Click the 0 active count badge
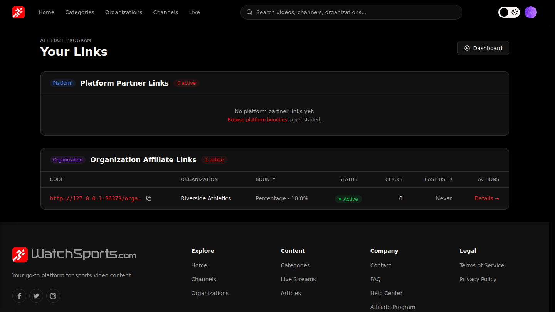 click(187, 83)
